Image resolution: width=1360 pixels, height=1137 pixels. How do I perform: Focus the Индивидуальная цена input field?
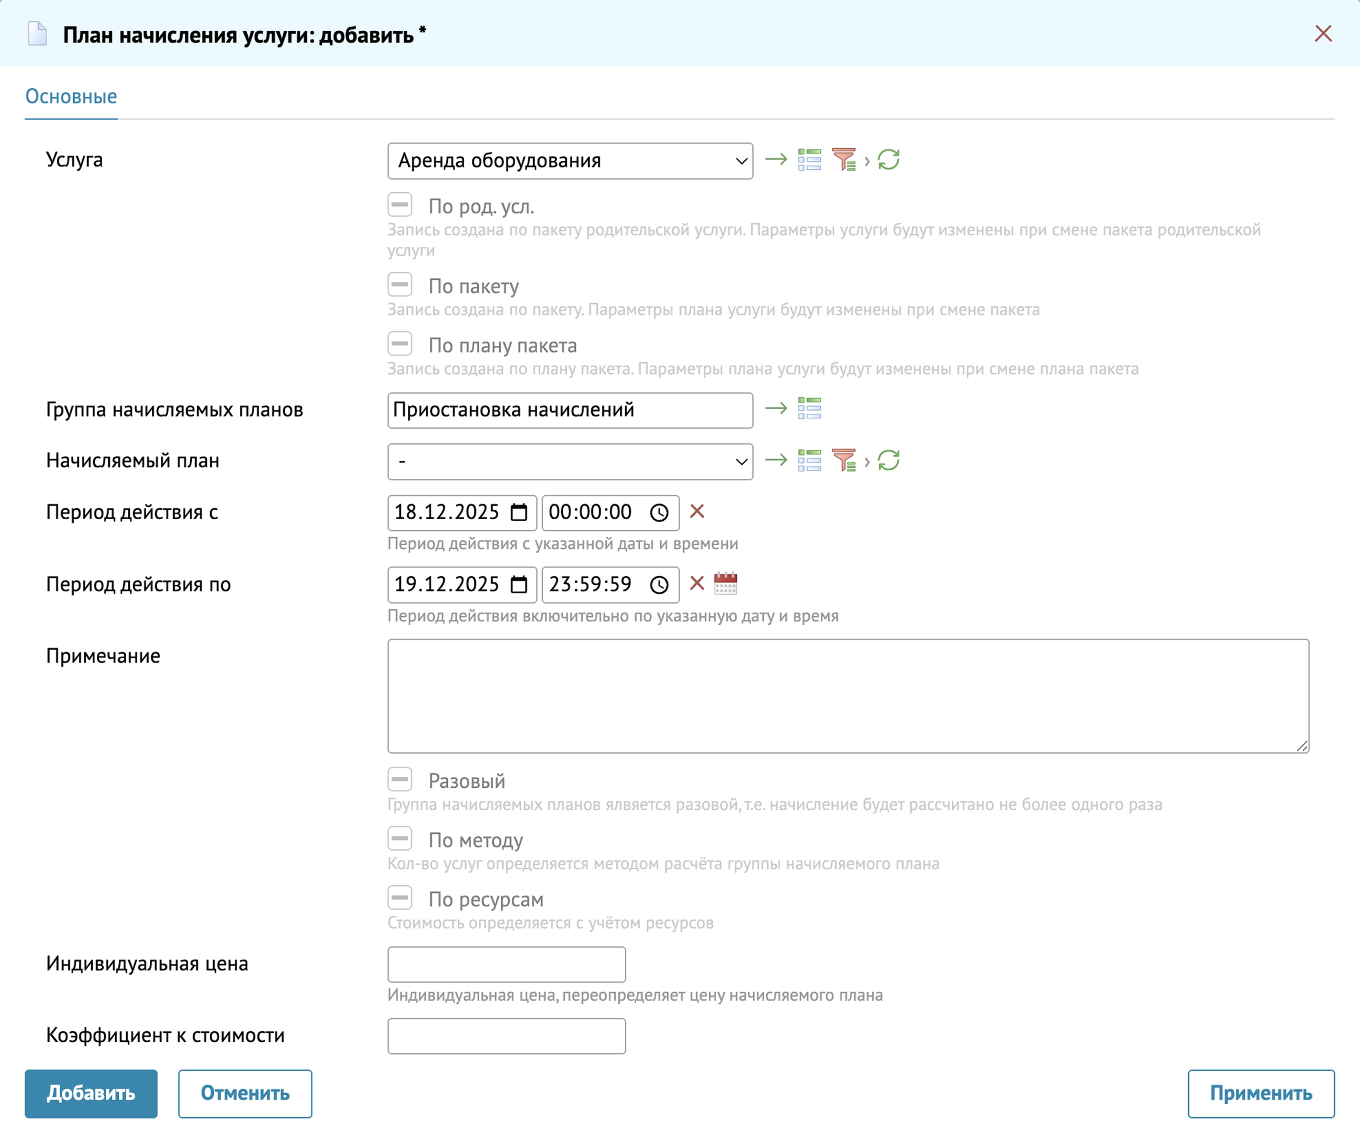click(507, 964)
